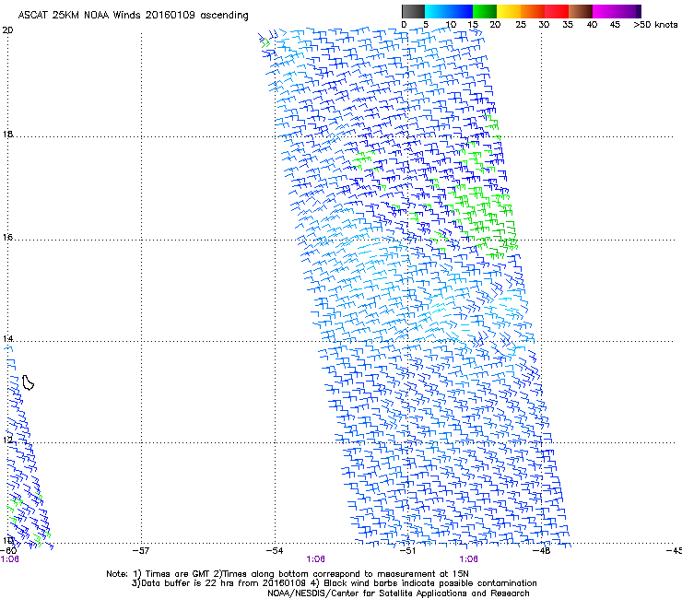Click the orange 25-30 knots color segment
Screen dimensions: 682x599
[x=533, y=11]
